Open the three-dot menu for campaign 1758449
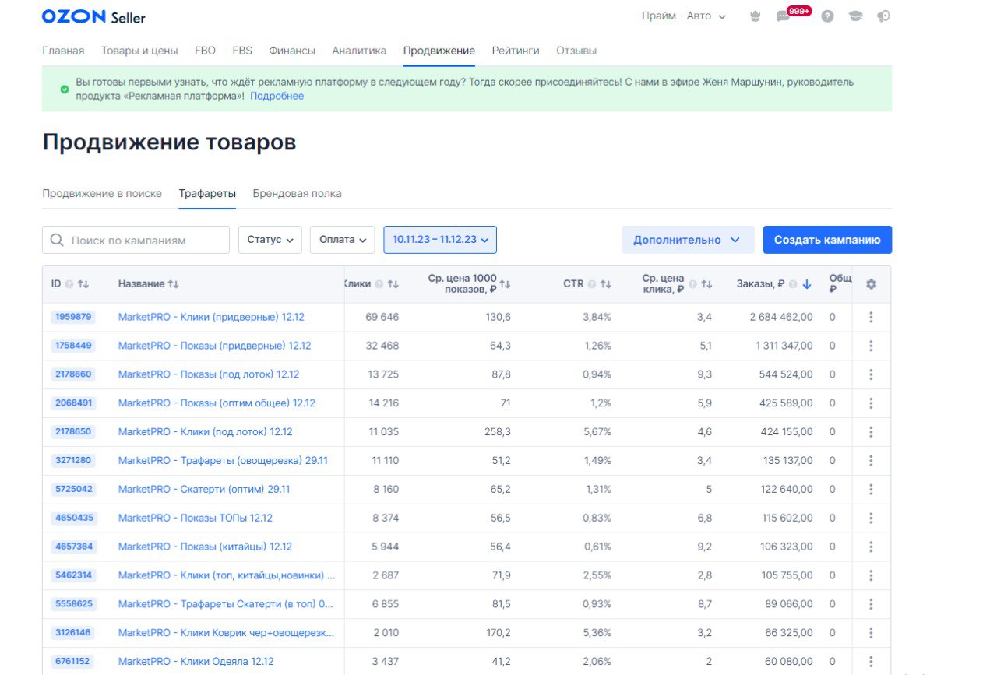 click(x=871, y=346)
